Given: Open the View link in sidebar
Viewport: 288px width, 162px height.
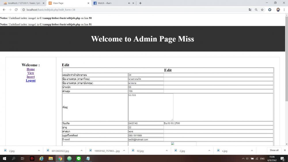Looking at the screenshot, I should [x=31, y=73].
